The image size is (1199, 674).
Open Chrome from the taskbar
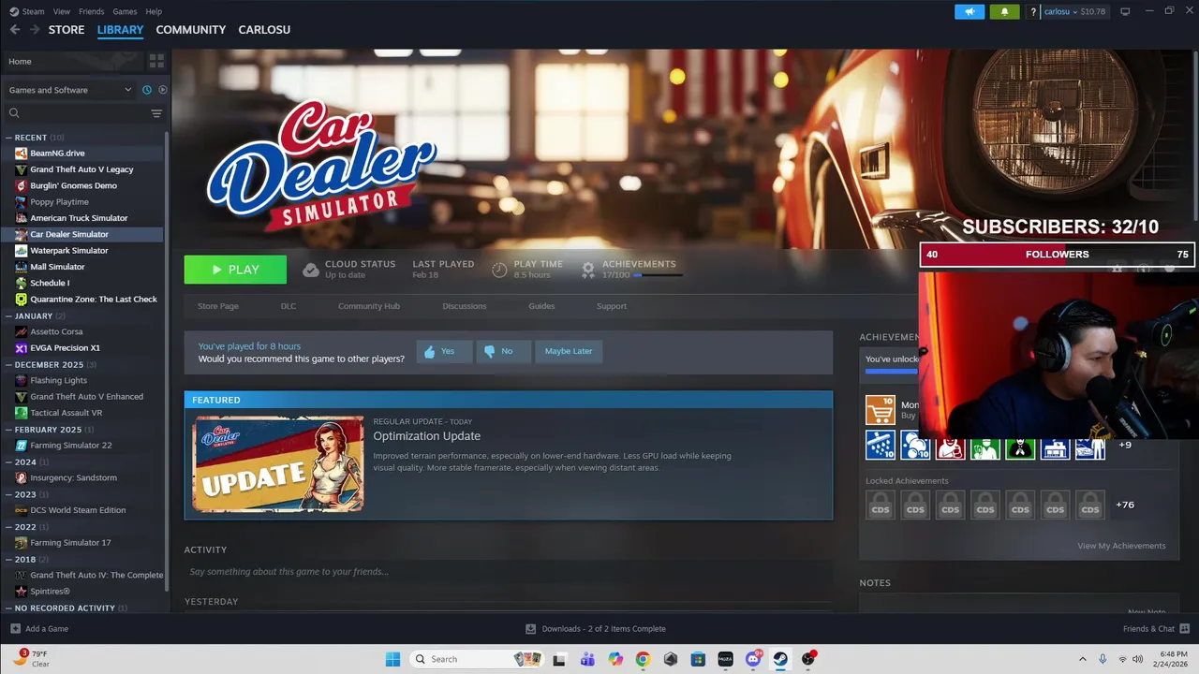pyautogui.click(x=643, y=659)
